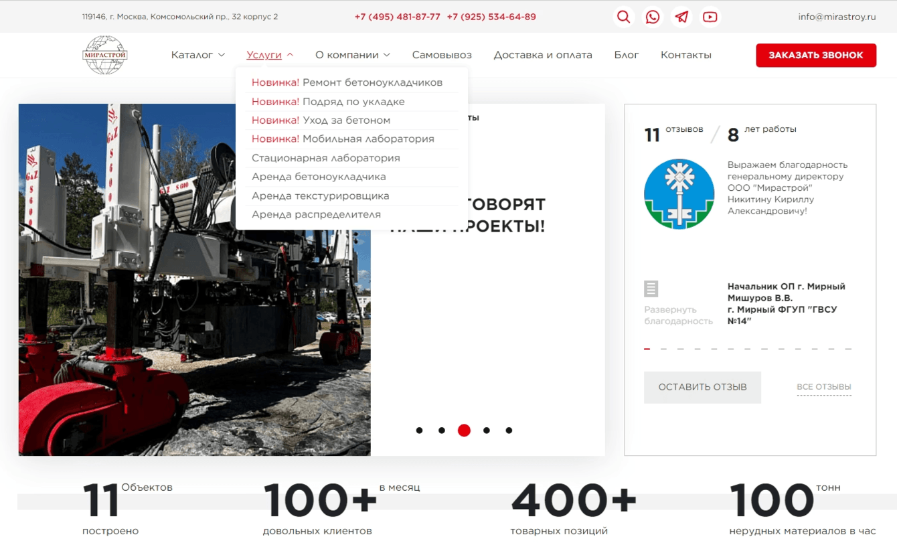Expand the document icon above Развернуть благодарность
Viewport: 897px width, 547px height.
(x=651, y=289)
